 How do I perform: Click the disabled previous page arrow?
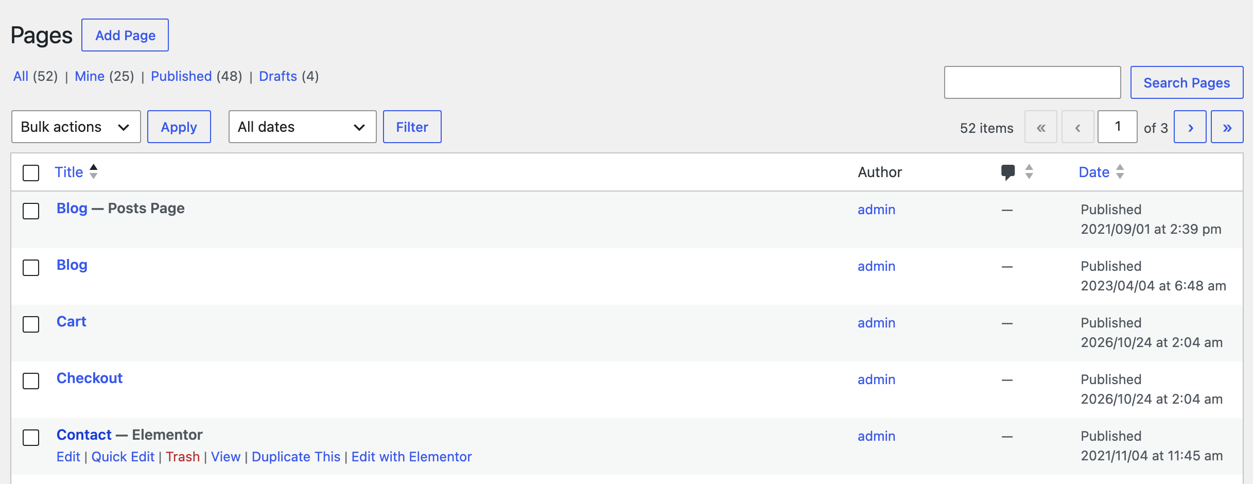(1078, 127)
